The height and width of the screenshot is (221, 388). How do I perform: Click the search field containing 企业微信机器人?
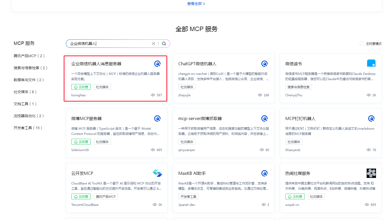(x=118, y=44)
